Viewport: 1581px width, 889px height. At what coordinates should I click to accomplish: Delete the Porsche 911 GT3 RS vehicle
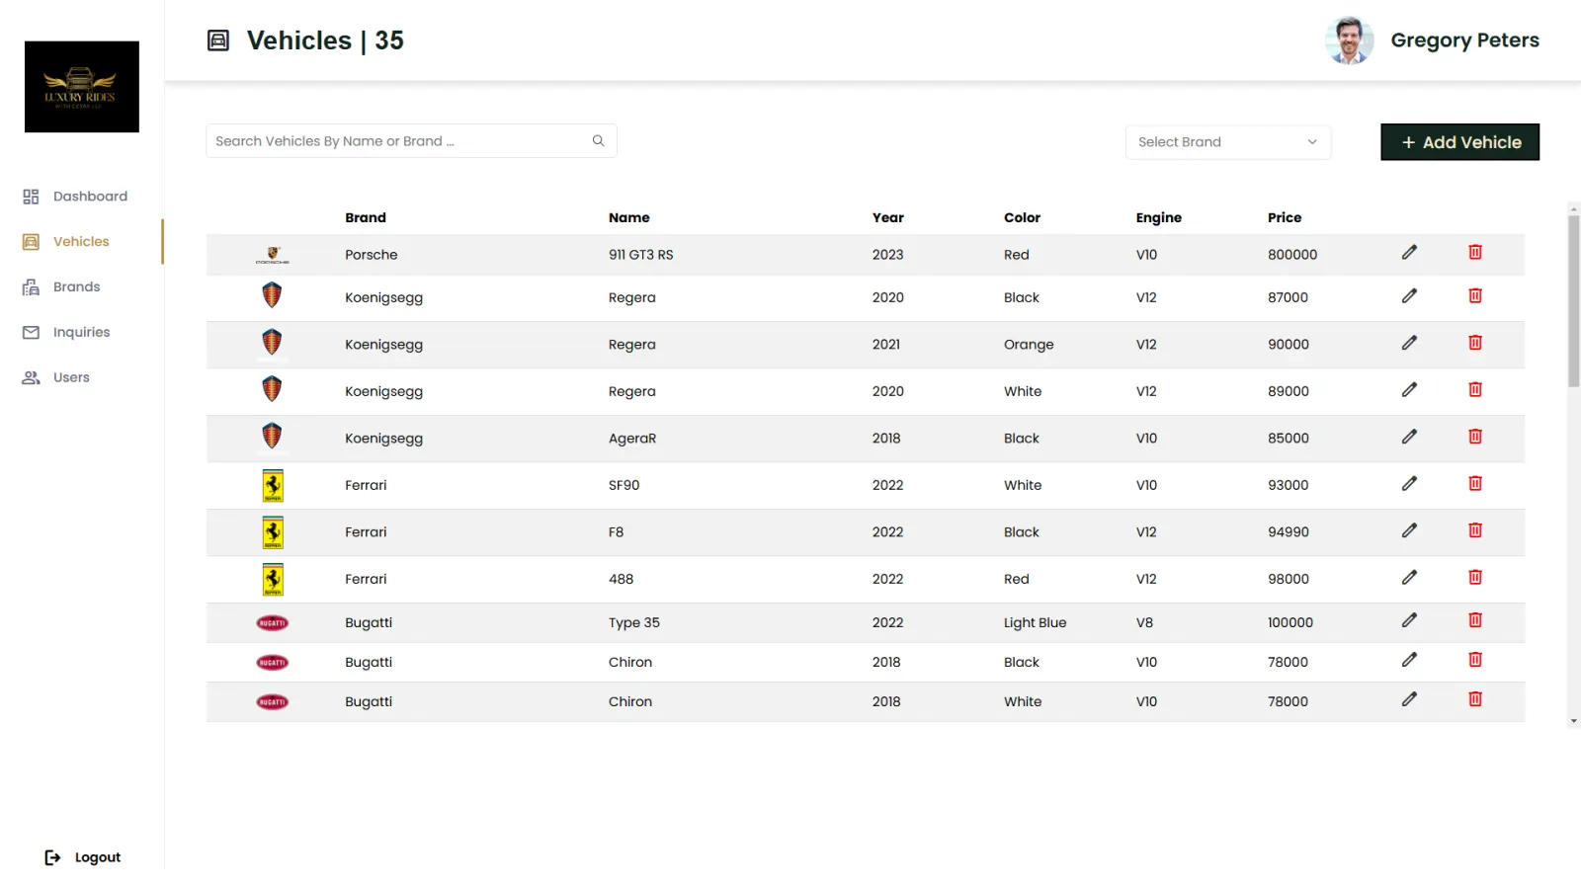tap(1475, 252)
